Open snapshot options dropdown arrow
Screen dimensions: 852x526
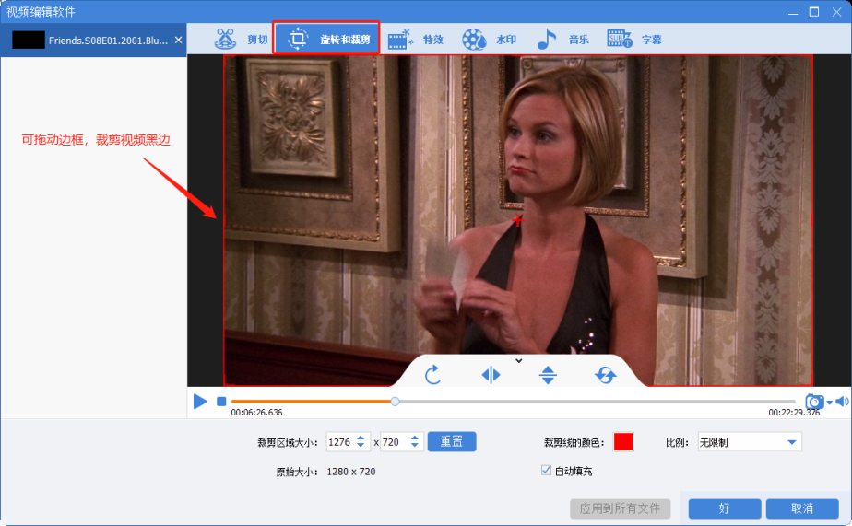coord(829,403)
